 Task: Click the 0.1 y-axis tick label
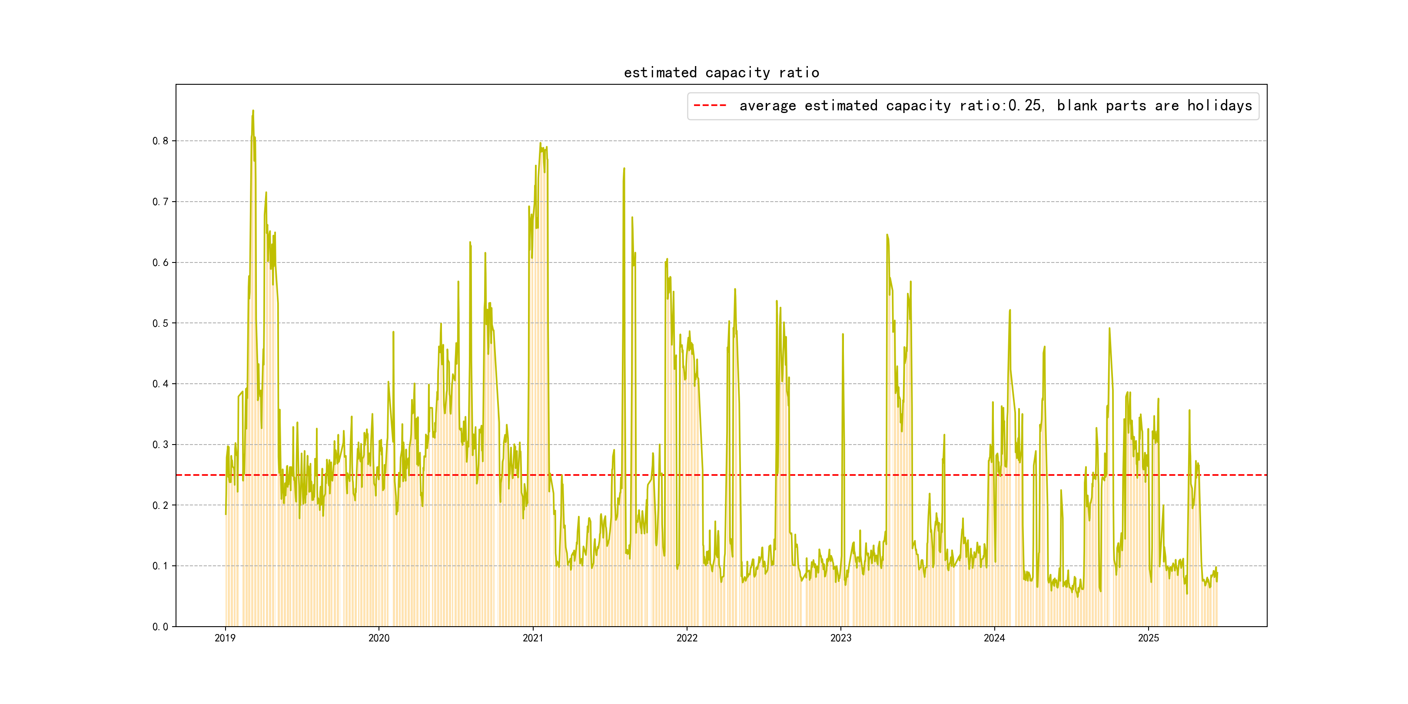pyautogui.click(x=160, y=566)
